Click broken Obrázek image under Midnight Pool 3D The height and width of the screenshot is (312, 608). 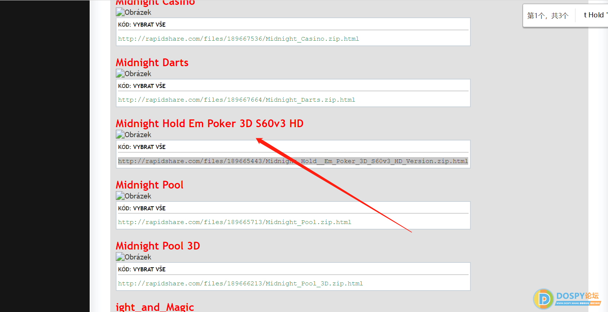[x=134, y=257]
